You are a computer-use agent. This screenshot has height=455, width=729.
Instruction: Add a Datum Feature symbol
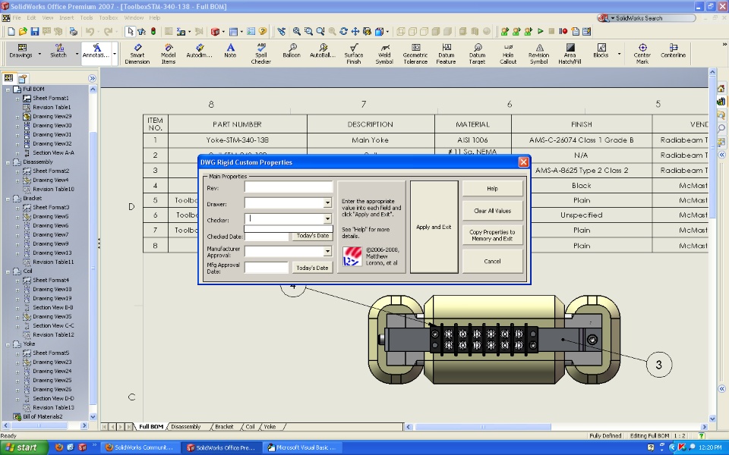[447, 54]
